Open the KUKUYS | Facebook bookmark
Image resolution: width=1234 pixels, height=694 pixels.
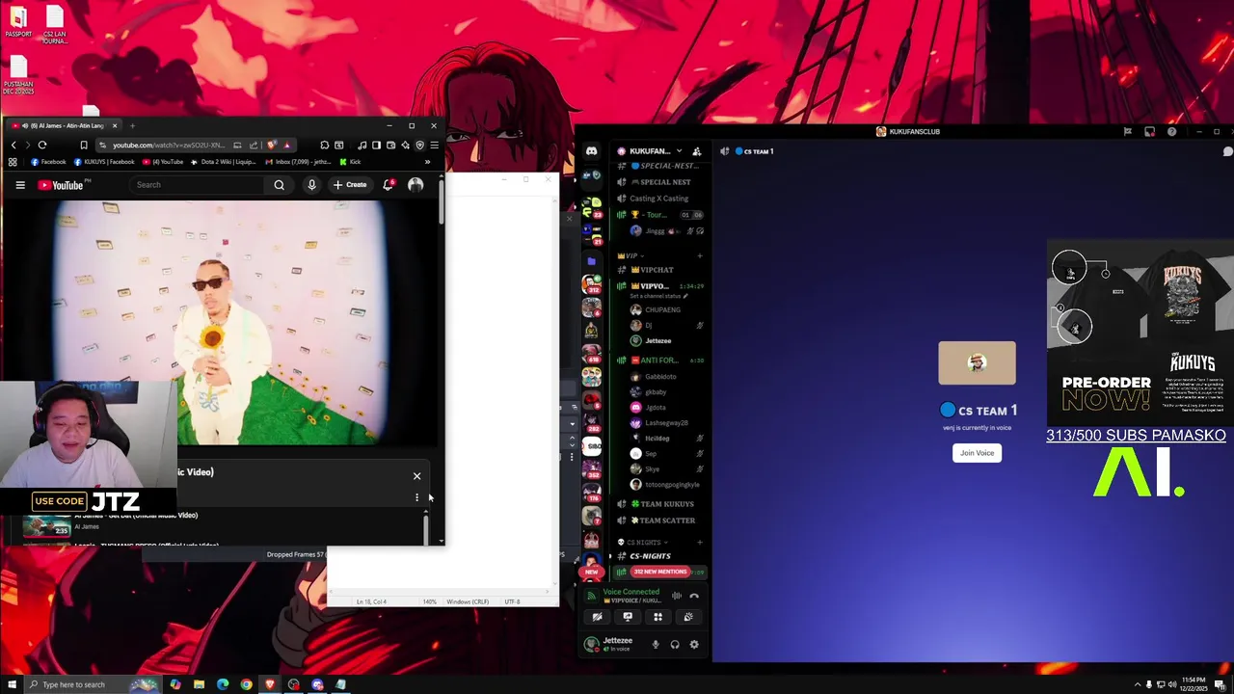click(104, 162)
